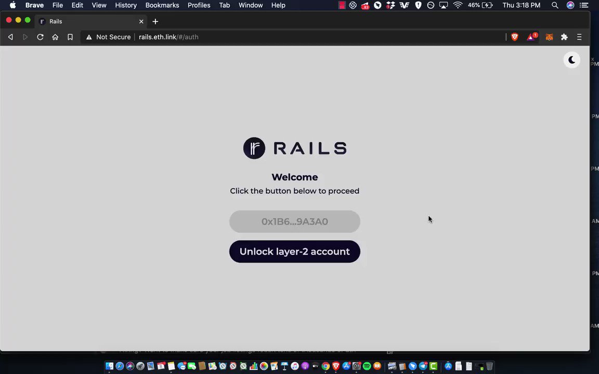Bookmark this page with the bookmark icon
Viewport: 599px width, 374px height.
[70, 37]
